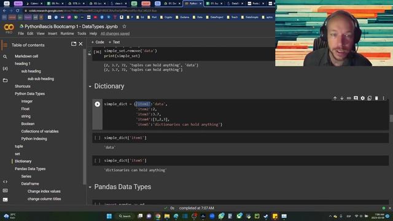Run the simple_dict['item5'] cell
This screenshot has height=221, width=393.
(98, 161)
